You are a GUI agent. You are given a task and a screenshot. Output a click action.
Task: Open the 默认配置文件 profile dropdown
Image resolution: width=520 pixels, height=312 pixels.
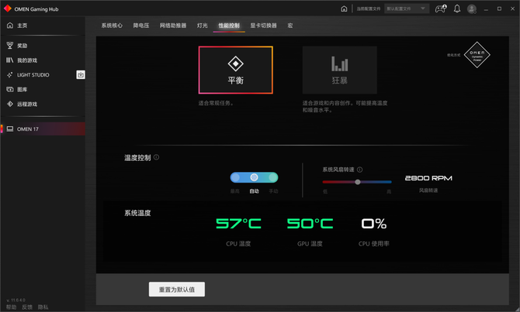coord(407,9)
